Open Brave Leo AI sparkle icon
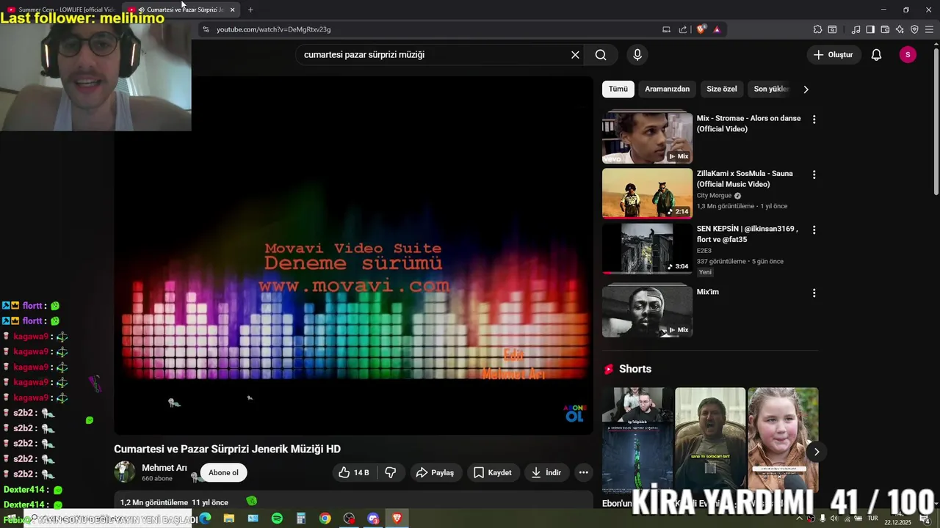The width and height of the screenshot is (940, 528). [x=900, y=29]
